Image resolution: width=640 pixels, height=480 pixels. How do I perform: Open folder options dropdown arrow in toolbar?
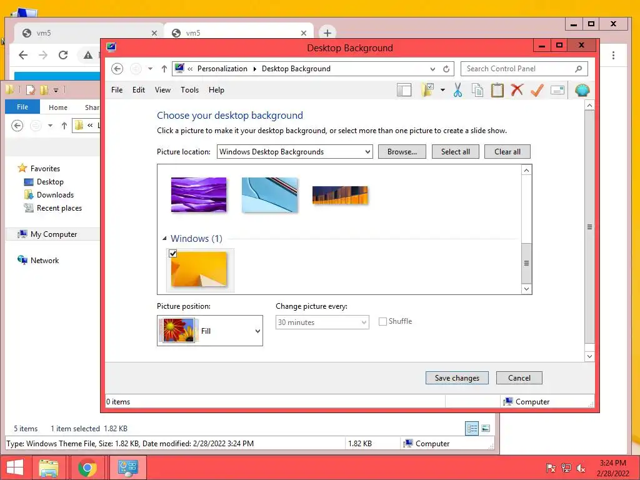(x=442, y=90)
